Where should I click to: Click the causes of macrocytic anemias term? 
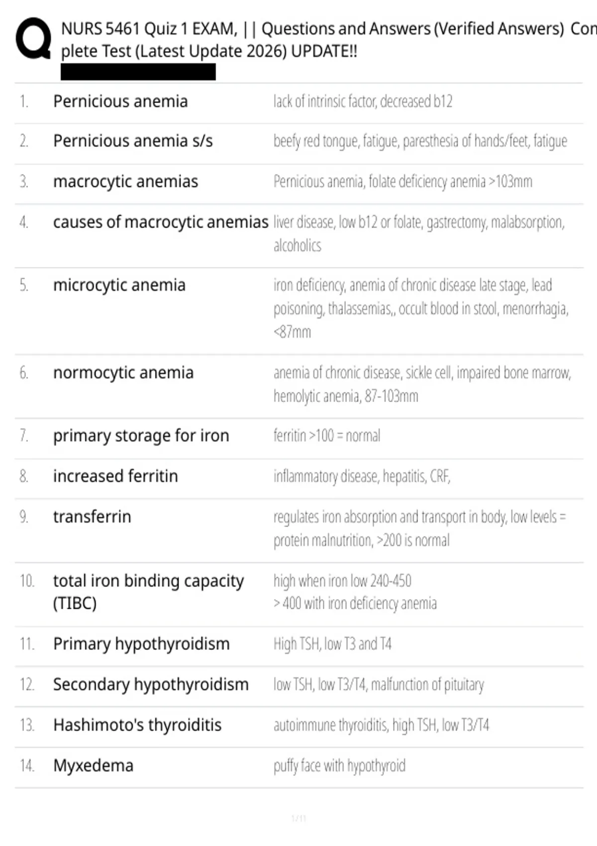click(161, 222)
